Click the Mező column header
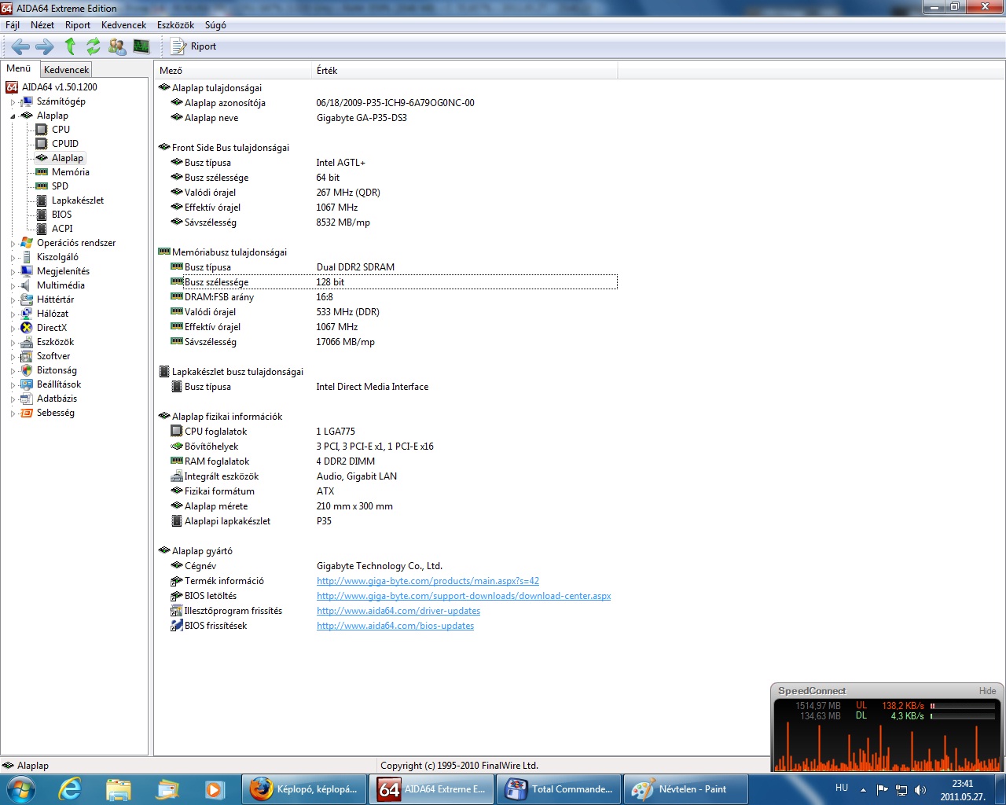Screen dimensions: 1006x805 (233, 71)
